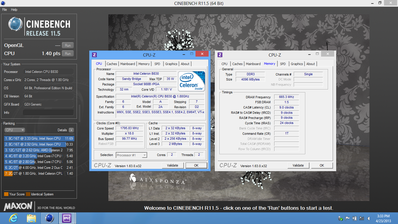The height and width of the screenshot is (224, 398).
Task: Click the security shield tray icon
Action: click(341, 218)
